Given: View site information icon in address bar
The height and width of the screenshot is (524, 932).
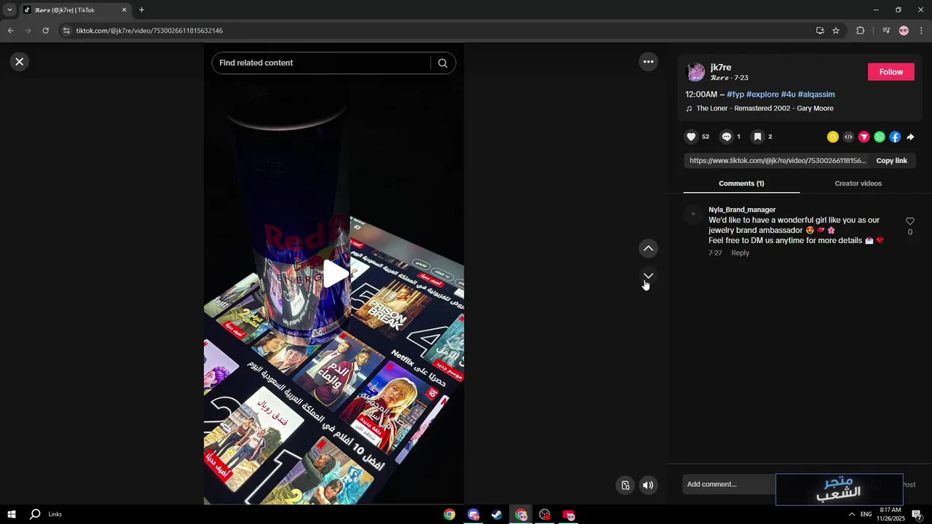Looking at the screenshot, I should click(x=66, y=31).
